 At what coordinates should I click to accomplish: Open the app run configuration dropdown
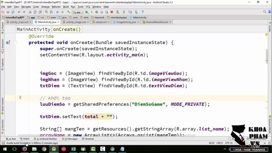(78, 12)
